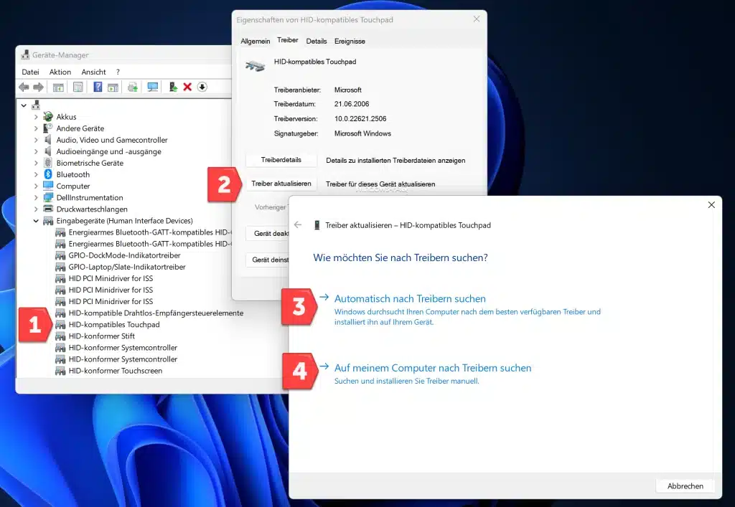The height and width of the screenshot is (507, 735).
Task: Switch to the Allgemein tab
Action: [x=256, y=41]
